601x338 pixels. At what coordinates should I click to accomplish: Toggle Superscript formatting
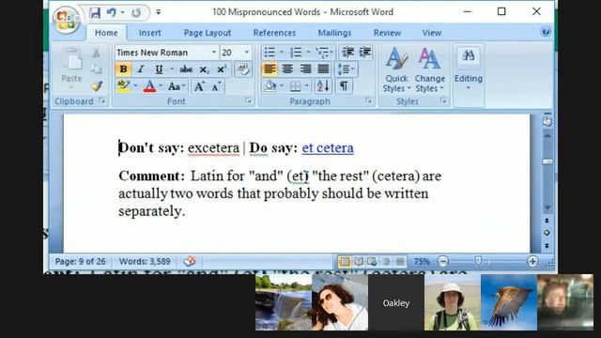pos(222,69)
